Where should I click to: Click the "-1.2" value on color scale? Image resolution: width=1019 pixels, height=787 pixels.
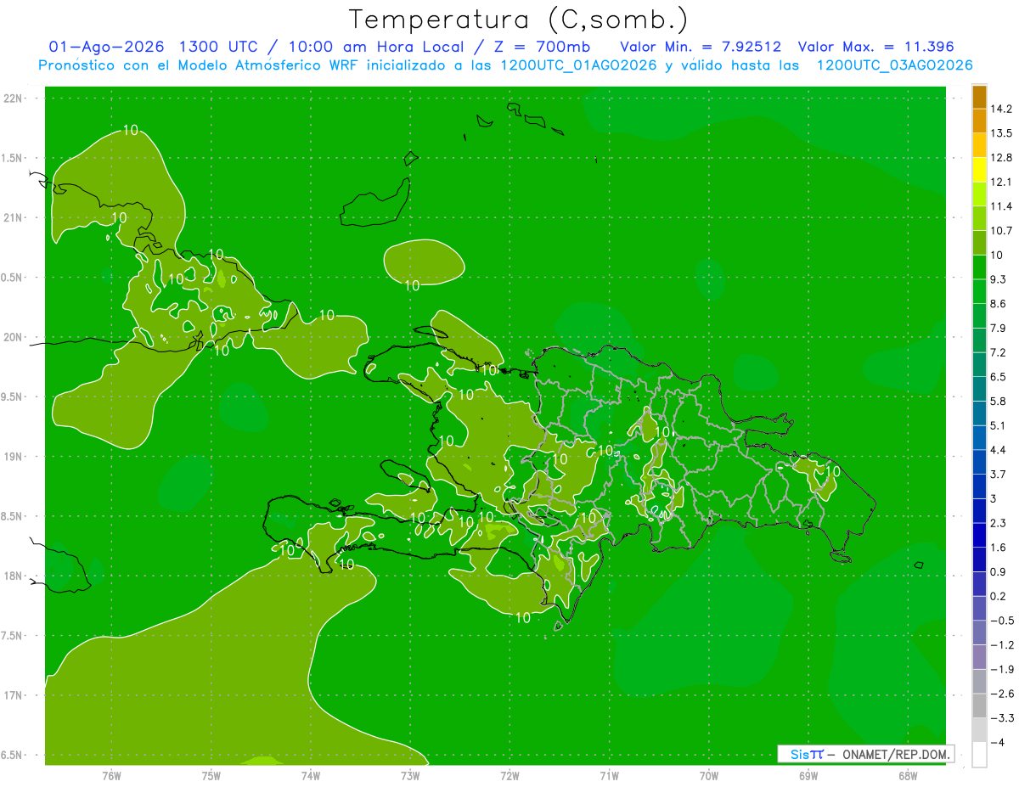(1001, 644)
